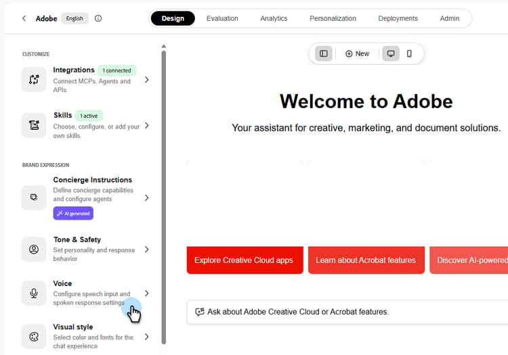508x355 pixels.
Task: Go back using the left arrow
Action: 24,18
